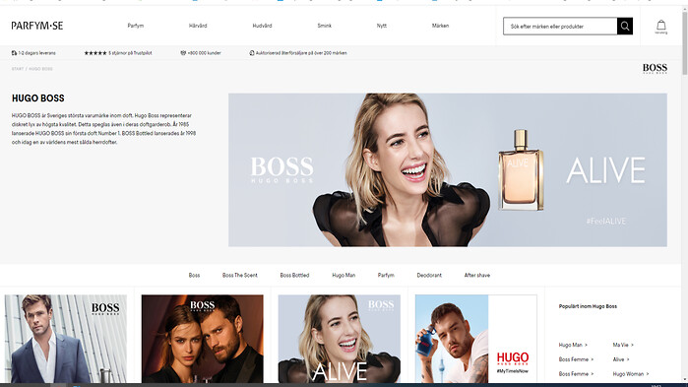Select the After shave category
This screenshot has width=688, height=387.
point(477,275)
